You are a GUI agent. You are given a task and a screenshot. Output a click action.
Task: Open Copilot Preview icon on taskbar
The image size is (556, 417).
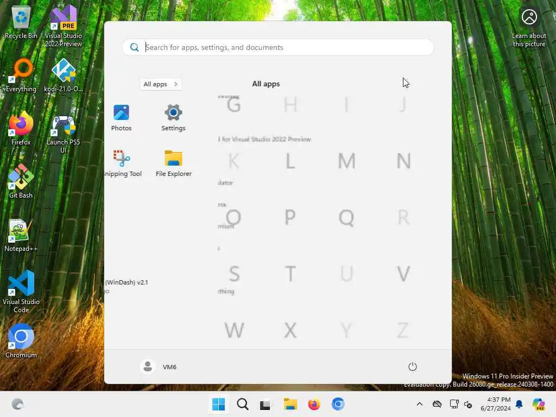click(539, 404)
